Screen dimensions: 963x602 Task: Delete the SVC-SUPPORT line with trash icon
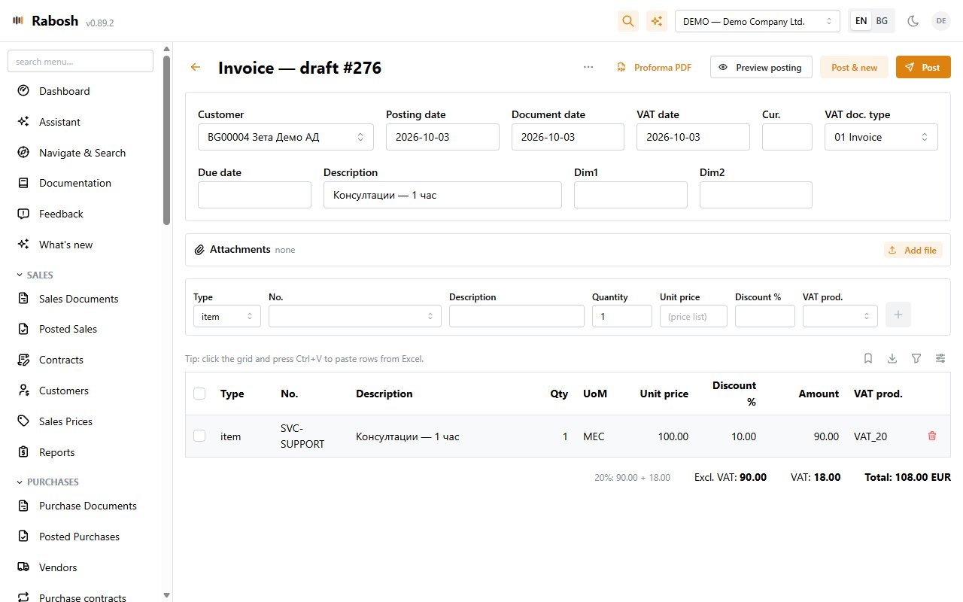(x=932, y=436)
